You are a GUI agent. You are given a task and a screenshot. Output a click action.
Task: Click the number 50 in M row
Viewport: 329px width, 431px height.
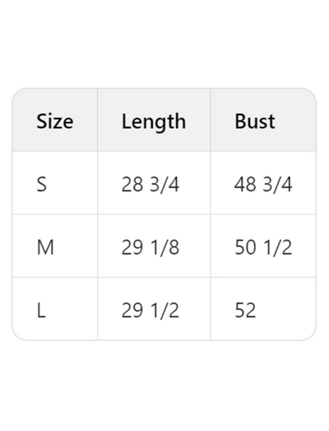pos(245,248)
